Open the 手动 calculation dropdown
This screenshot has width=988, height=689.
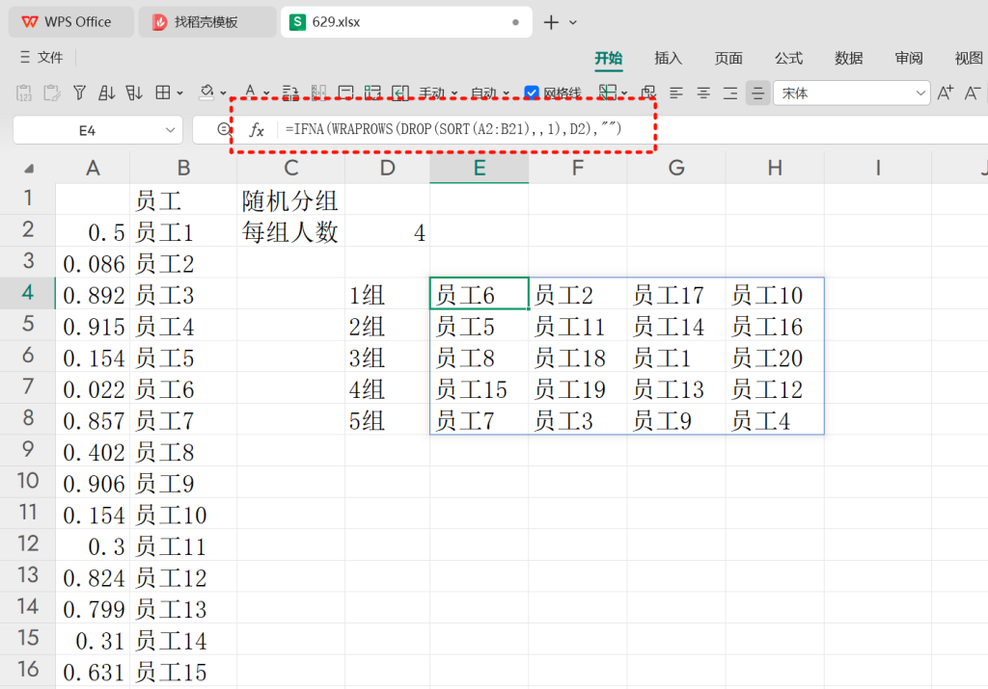(439, 93)
